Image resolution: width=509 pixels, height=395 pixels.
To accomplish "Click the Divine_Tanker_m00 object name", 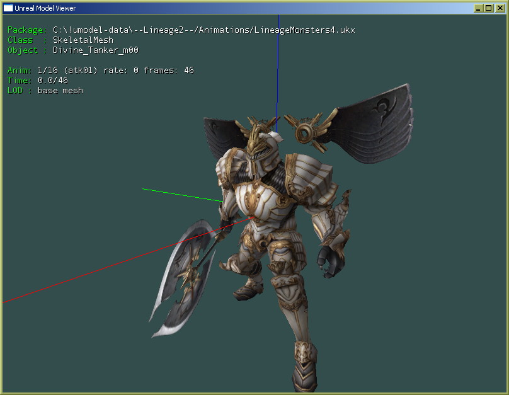I will tap(96, 50).
